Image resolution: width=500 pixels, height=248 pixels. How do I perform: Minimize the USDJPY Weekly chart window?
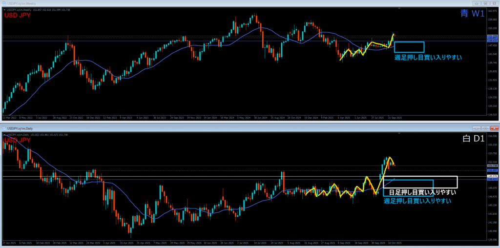pyautogui.click(x=477, y=4)
